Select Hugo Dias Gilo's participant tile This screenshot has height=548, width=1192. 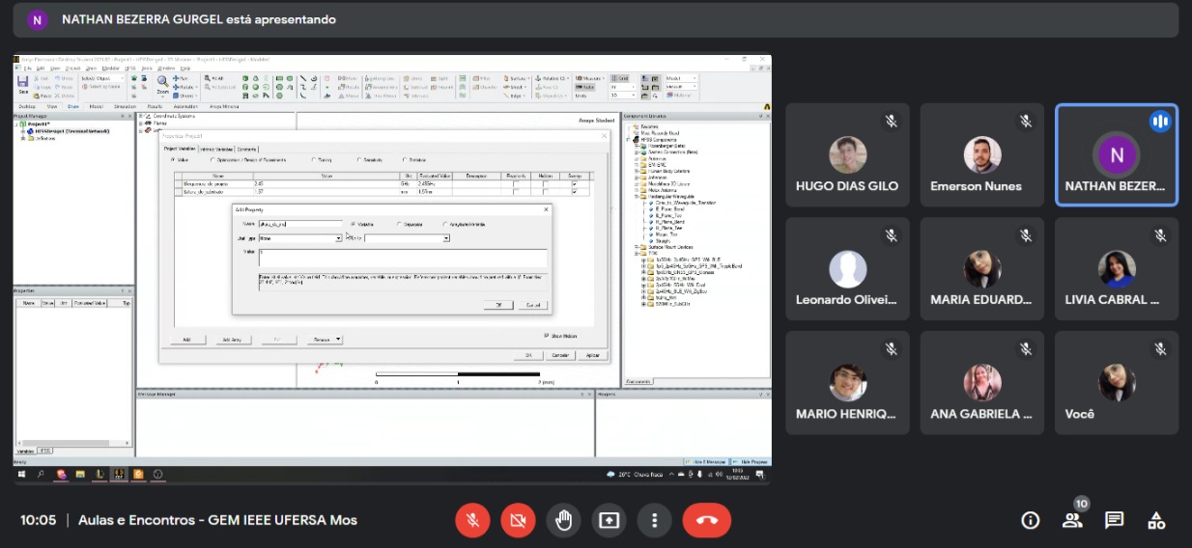[x=847, y=155]
